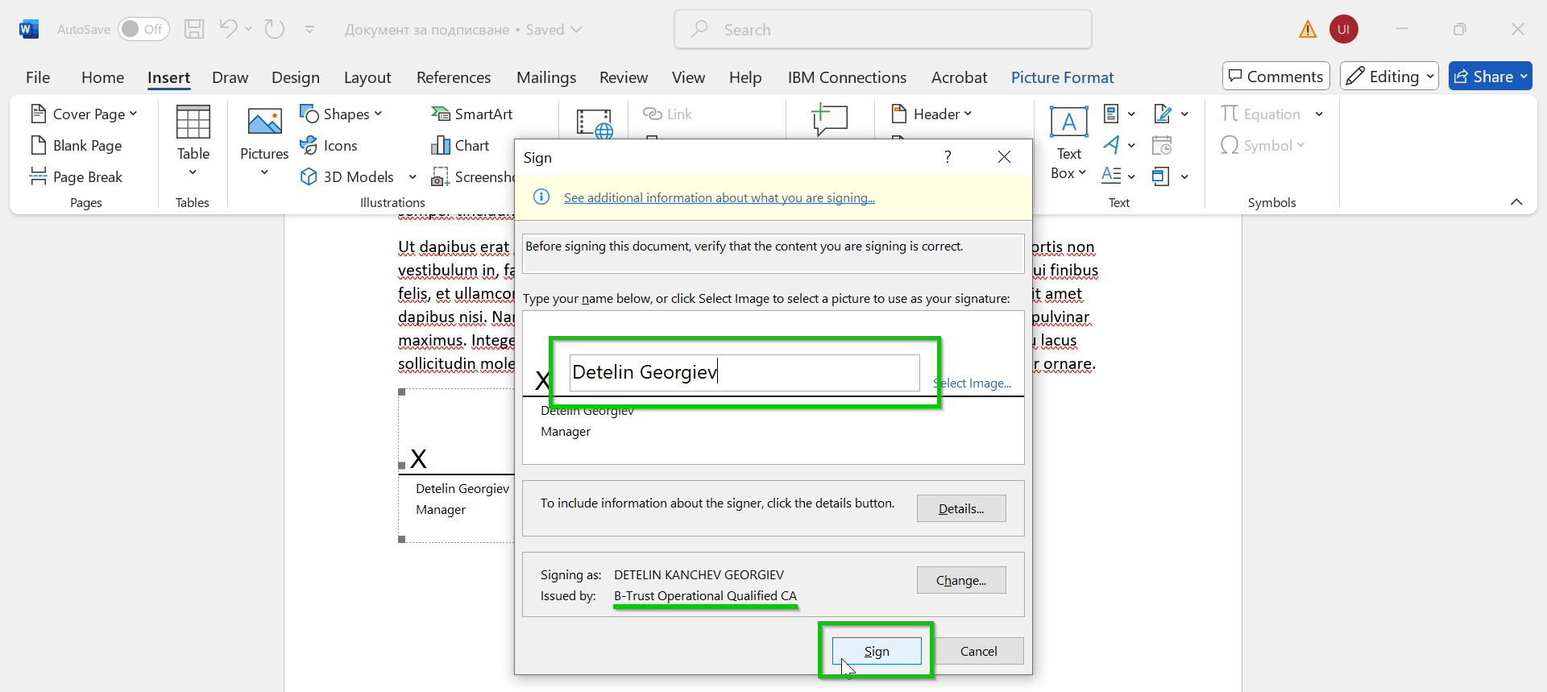1547x692 pixels.
Task: Insert a SmartArt graphic
Action: tap(472, 114)
